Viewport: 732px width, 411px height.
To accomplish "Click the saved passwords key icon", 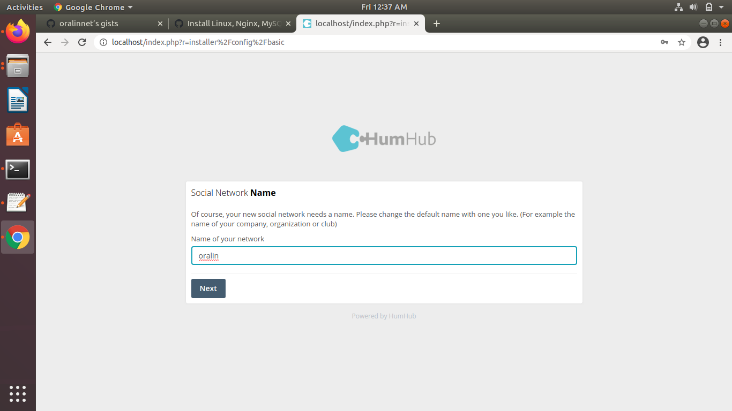I will click(664, 42).
